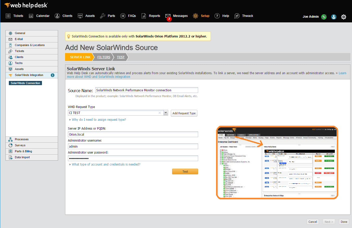This screenshot has height=228, width=352.
Task: Click the Surveys pie chart icon
Action: [x=10, y=145]
